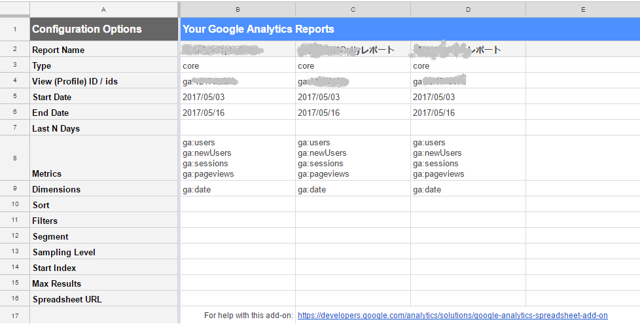
Task: Click the Configuration Options cell
Action: [x=103, y=29]
